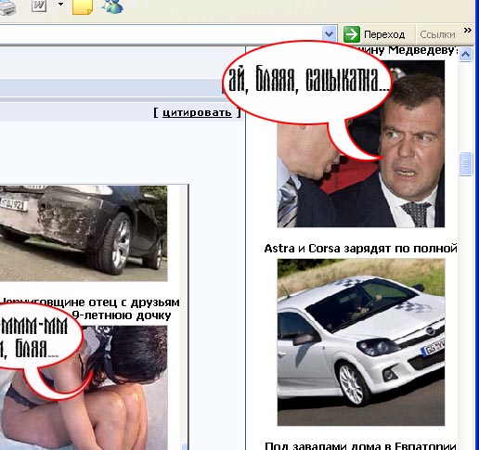Screen dimensions: 479x450
Task: Click the headline Astra и Corsa зарядят по полной
Action: tap(360, 249)
